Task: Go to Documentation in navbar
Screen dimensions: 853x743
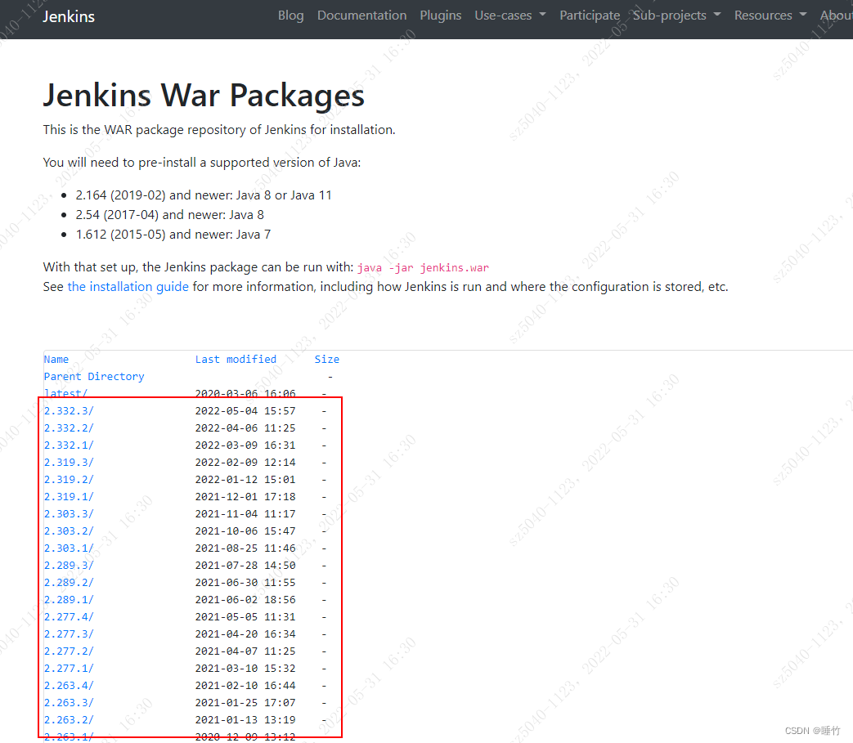Action: tap(361, 16)
